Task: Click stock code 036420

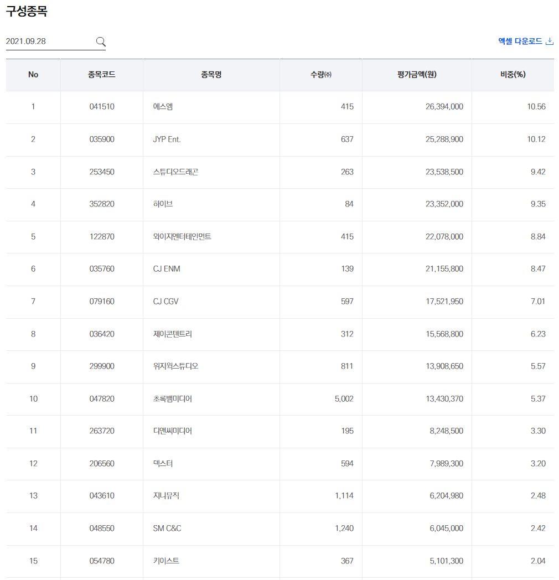Action: point(102,334)
